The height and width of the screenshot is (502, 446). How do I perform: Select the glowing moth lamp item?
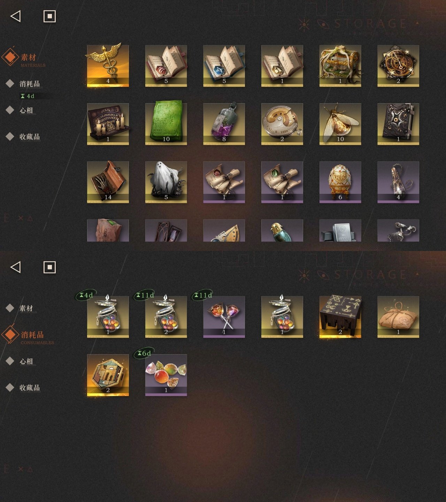tap(340, 124)
